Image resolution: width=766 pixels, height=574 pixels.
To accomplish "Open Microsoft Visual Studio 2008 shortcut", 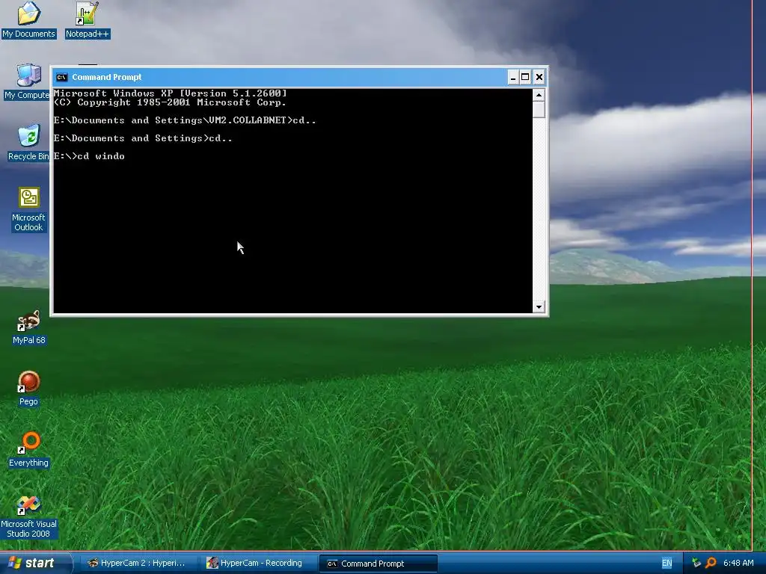I will pyautogui.click(x=29, y=516).
